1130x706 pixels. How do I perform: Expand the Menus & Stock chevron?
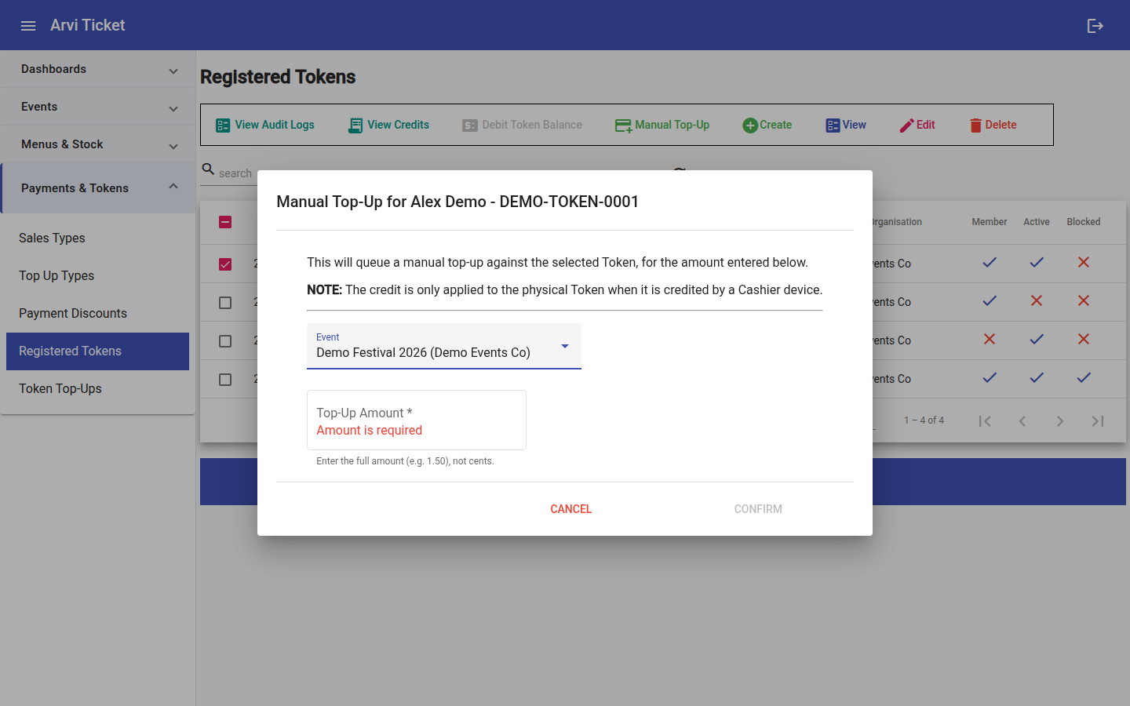click(x=173, y=147)
